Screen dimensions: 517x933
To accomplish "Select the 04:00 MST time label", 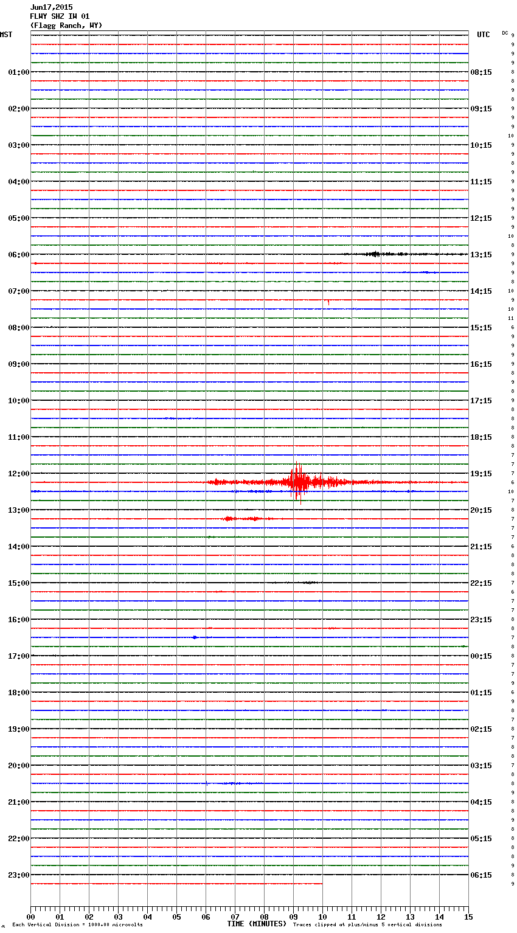I will (19, 182).
